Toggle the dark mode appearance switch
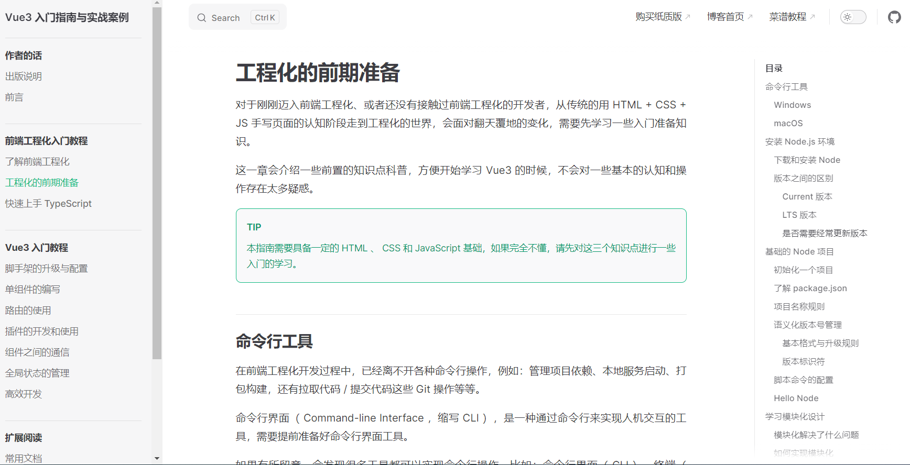 [853, 17]
